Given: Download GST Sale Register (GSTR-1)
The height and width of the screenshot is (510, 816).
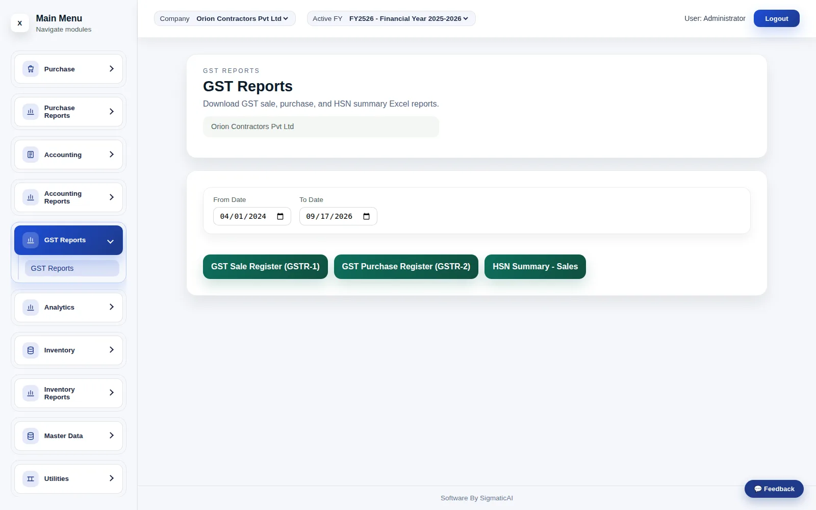Looking at the screenshot, I should pyautogui.click(x=265, y=267).
